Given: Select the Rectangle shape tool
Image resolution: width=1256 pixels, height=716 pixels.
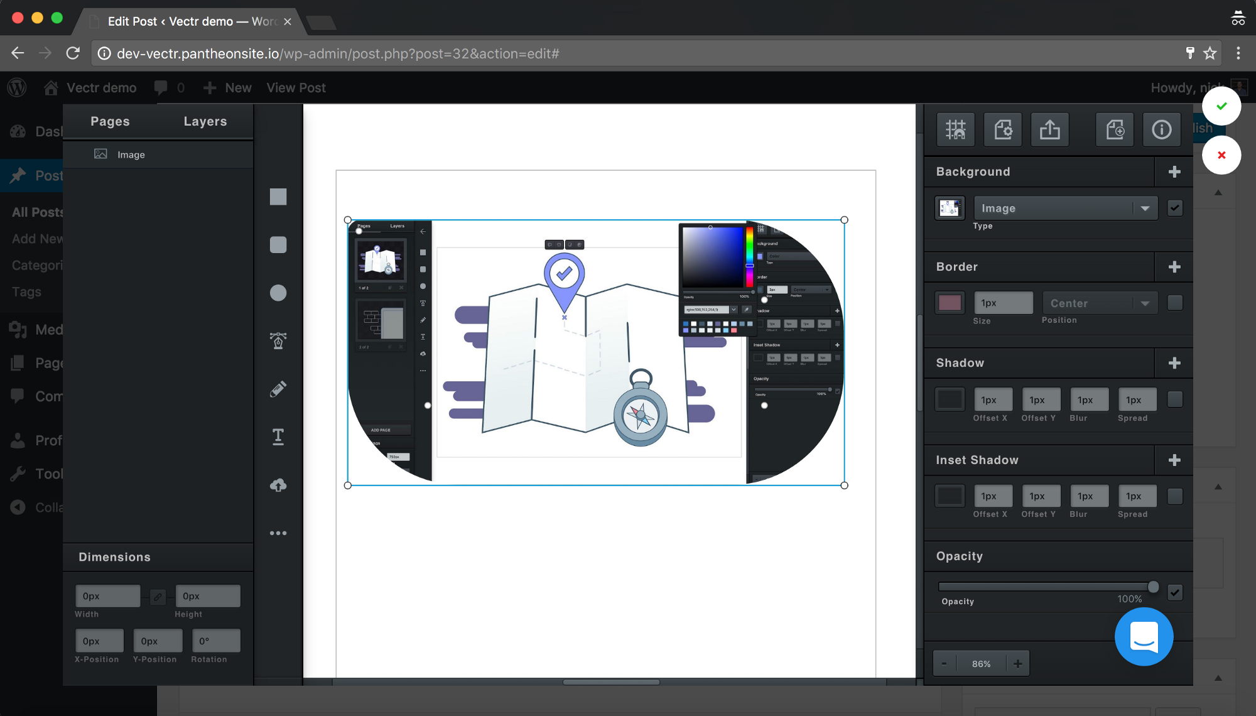Looking at the screenshot, I should (x=278, y=197).
